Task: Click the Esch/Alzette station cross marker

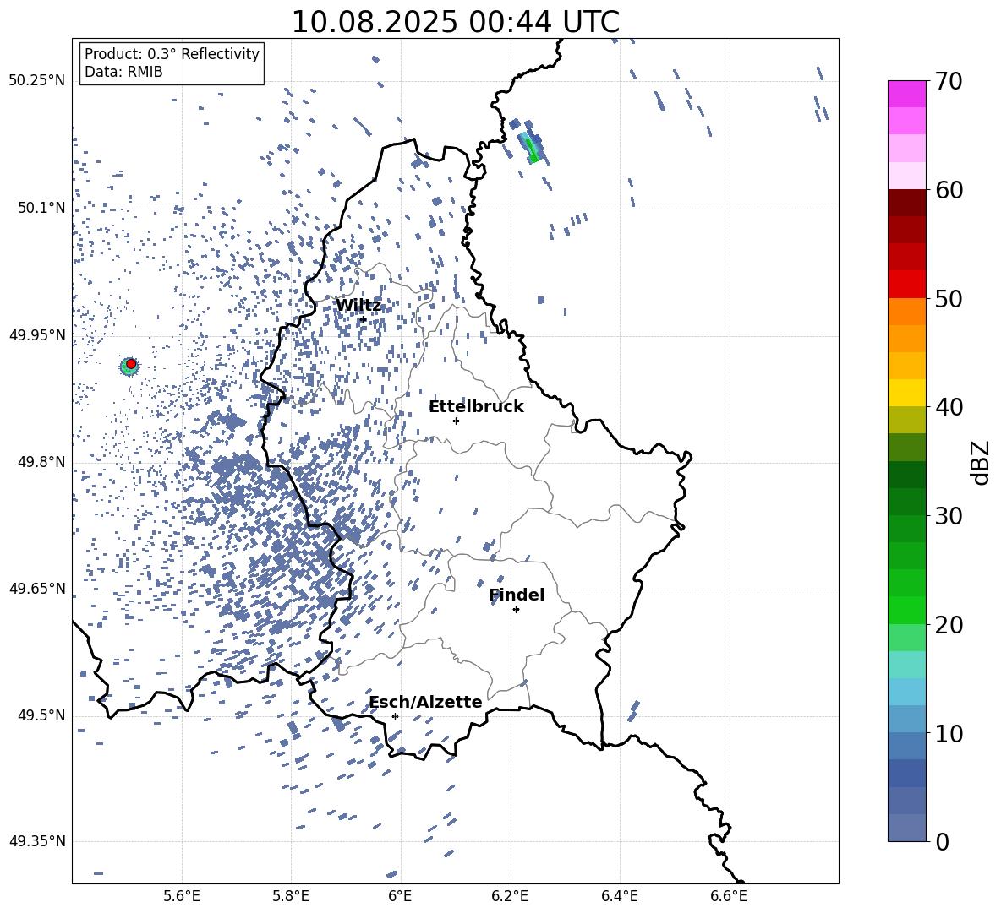Action: pos(395,716)
